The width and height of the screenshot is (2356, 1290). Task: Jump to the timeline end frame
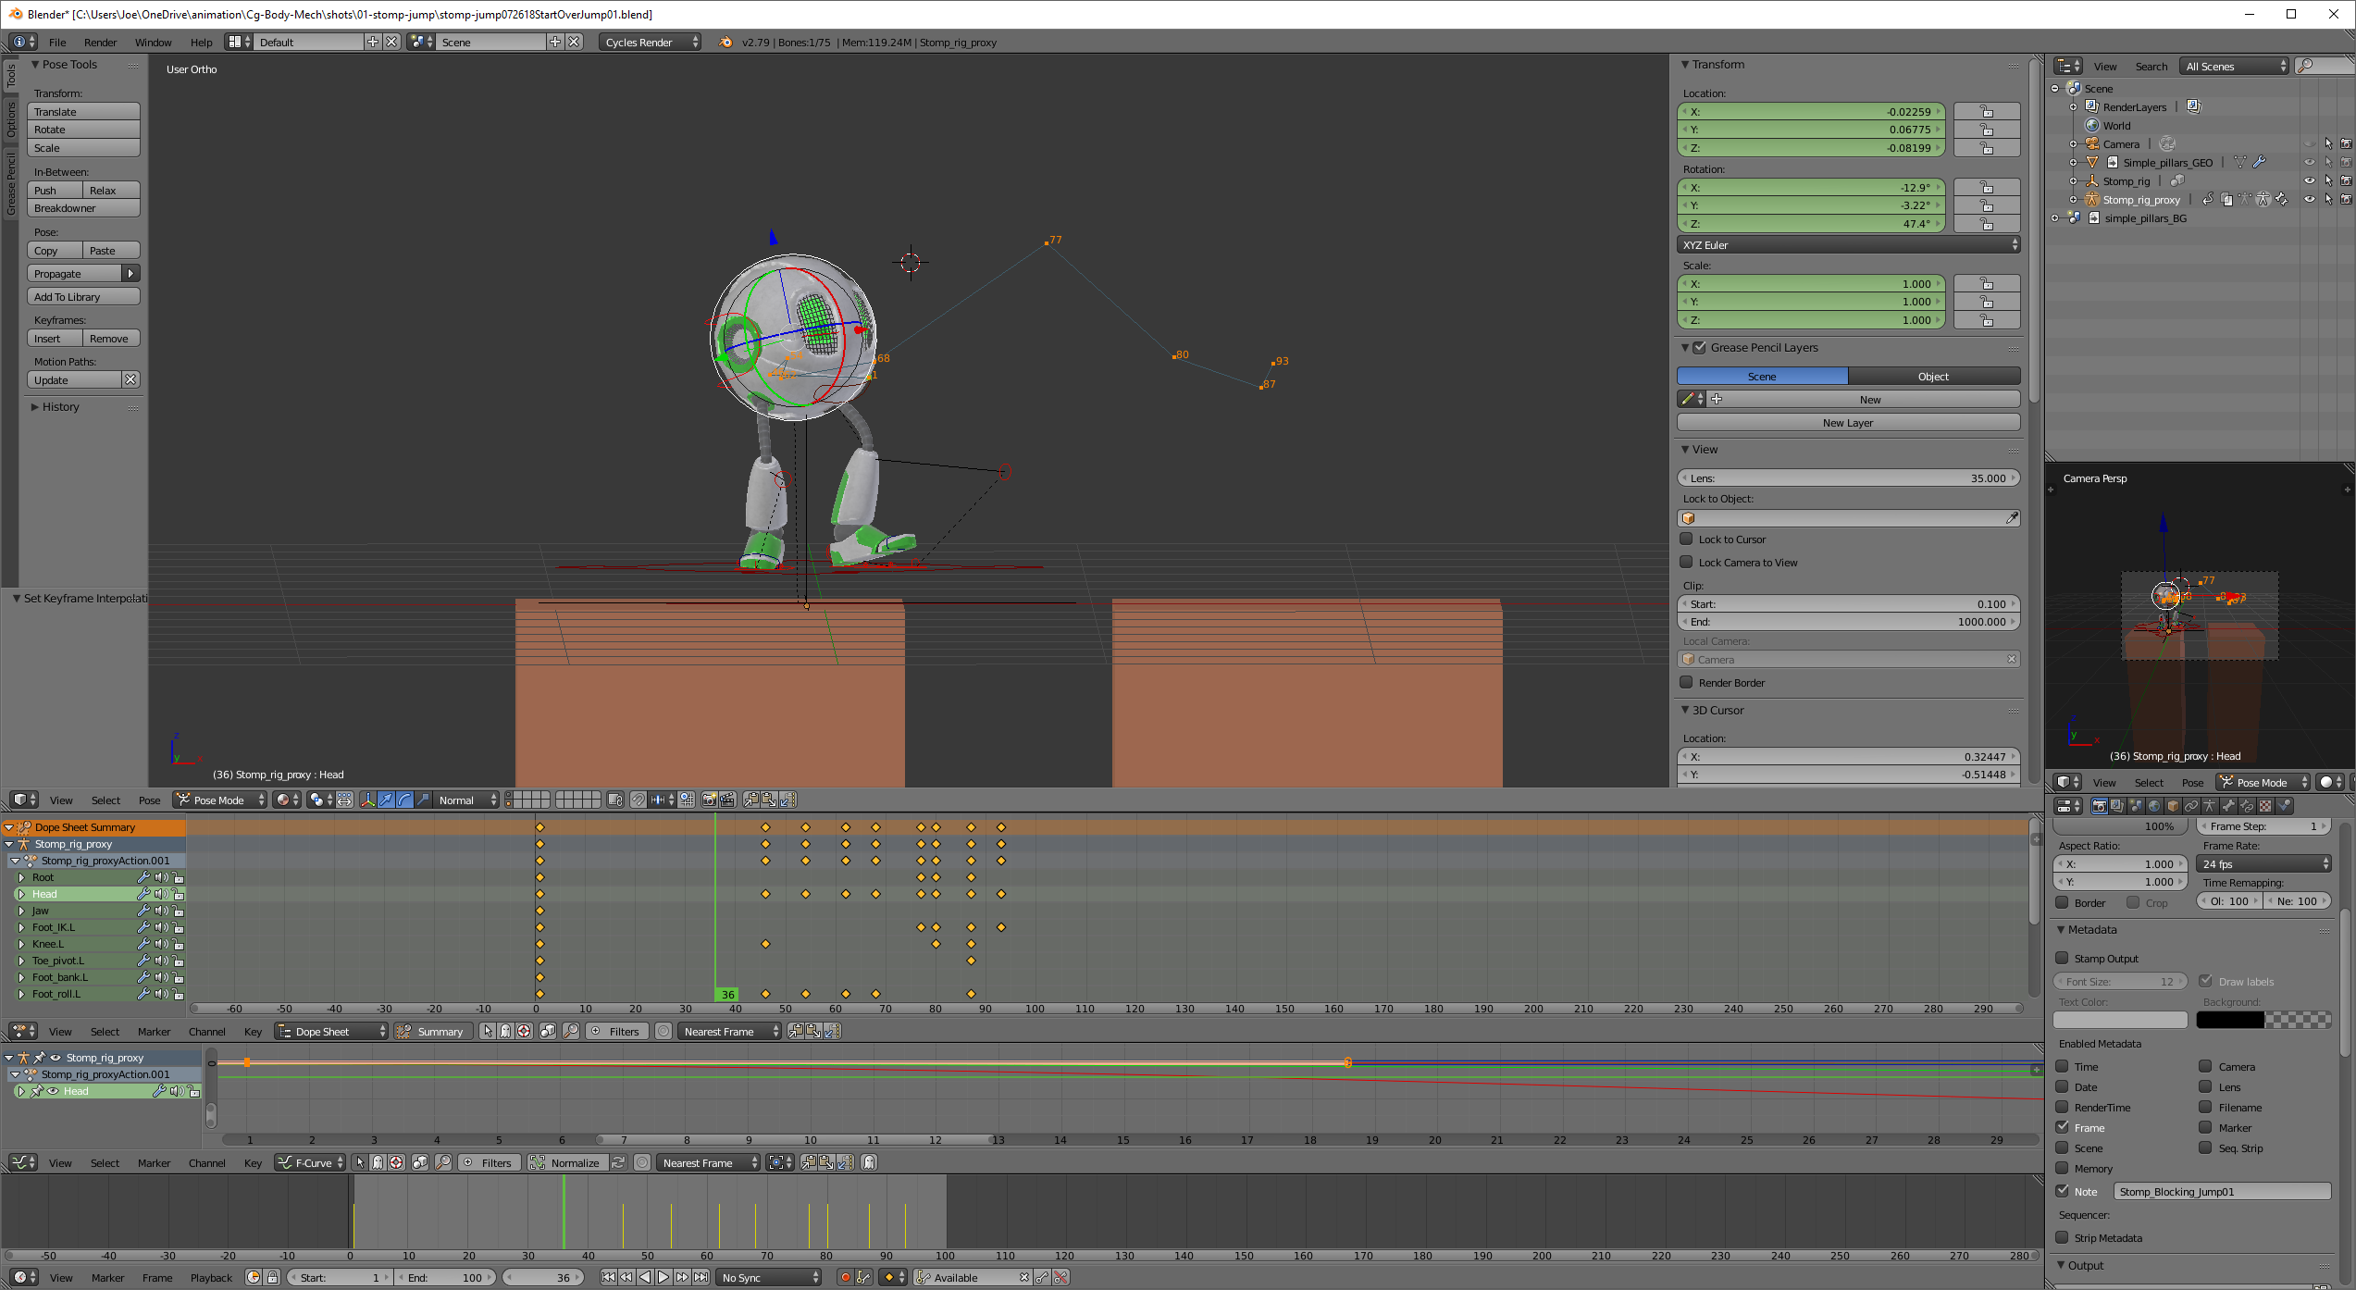701,1277
